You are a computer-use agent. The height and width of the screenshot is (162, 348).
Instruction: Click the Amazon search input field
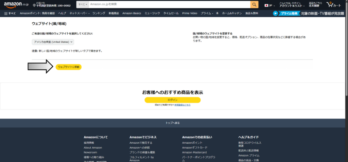pyautogui.click(x=170, y=4)
